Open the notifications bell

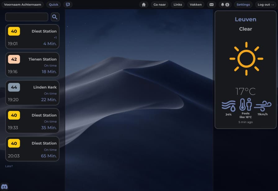pos(225,5)
